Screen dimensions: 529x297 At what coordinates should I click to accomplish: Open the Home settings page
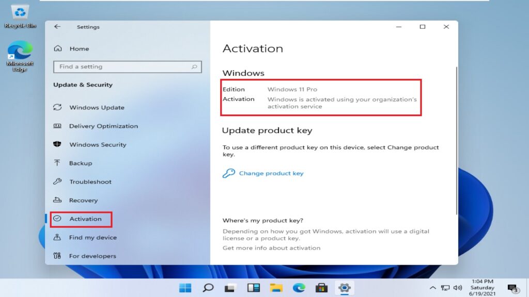(x=79, y=48)
